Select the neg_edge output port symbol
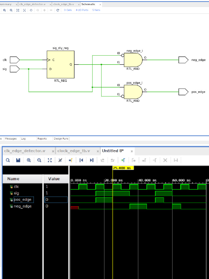 (183, 60)
